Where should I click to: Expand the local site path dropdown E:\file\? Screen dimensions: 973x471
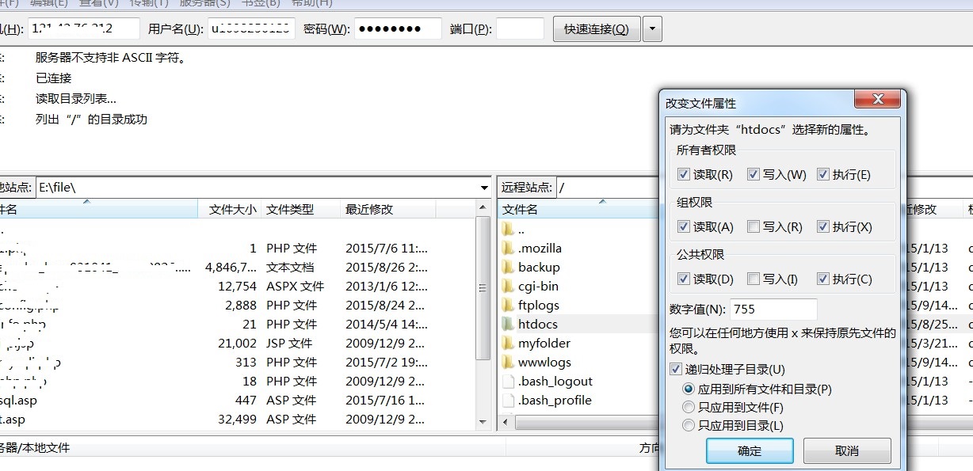pos(484,188)
